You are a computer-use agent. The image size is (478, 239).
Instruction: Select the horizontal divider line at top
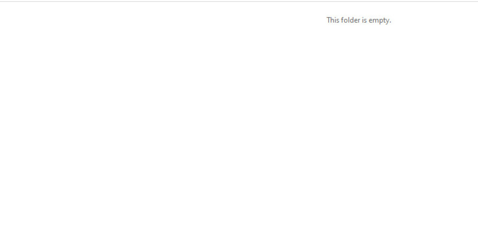point(239,1)
